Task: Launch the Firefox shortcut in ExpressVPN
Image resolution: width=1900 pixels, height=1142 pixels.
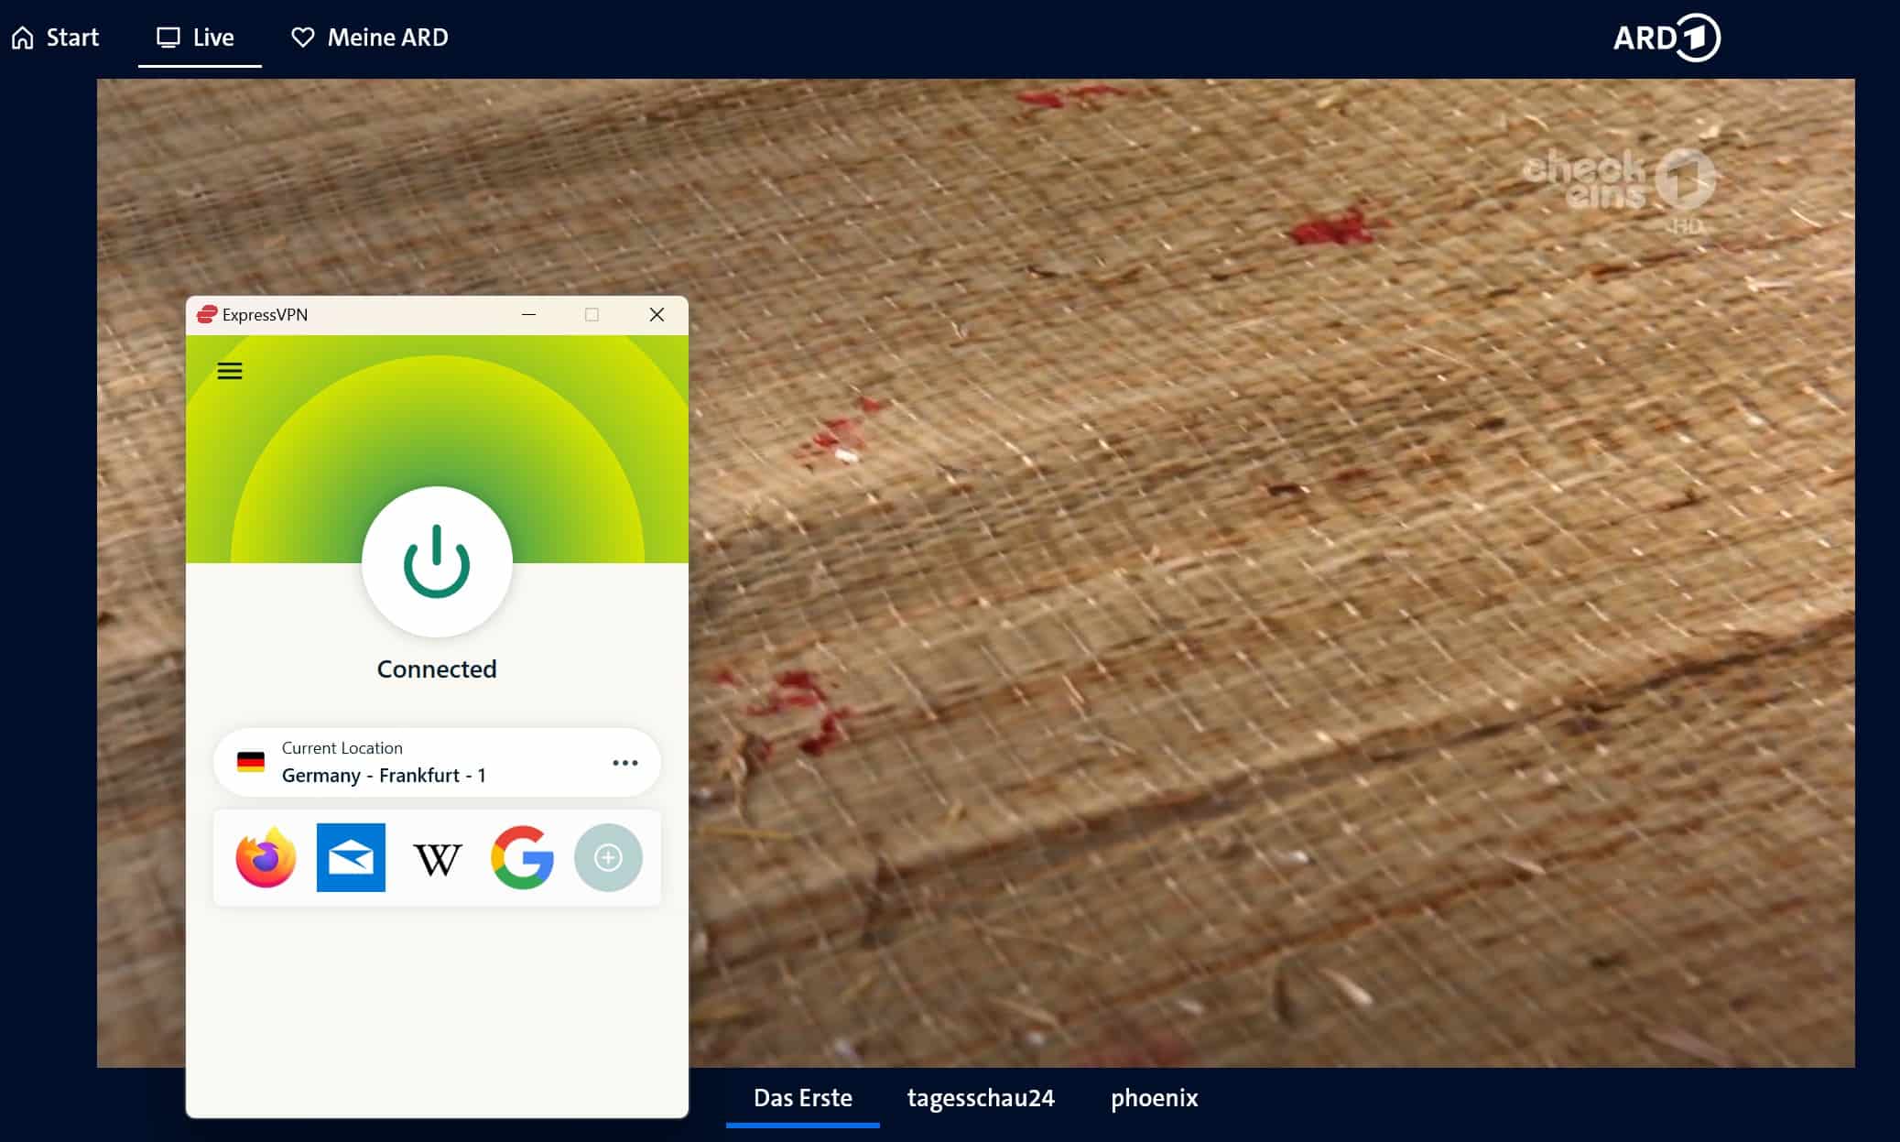Action: click(x=266, y=858)
